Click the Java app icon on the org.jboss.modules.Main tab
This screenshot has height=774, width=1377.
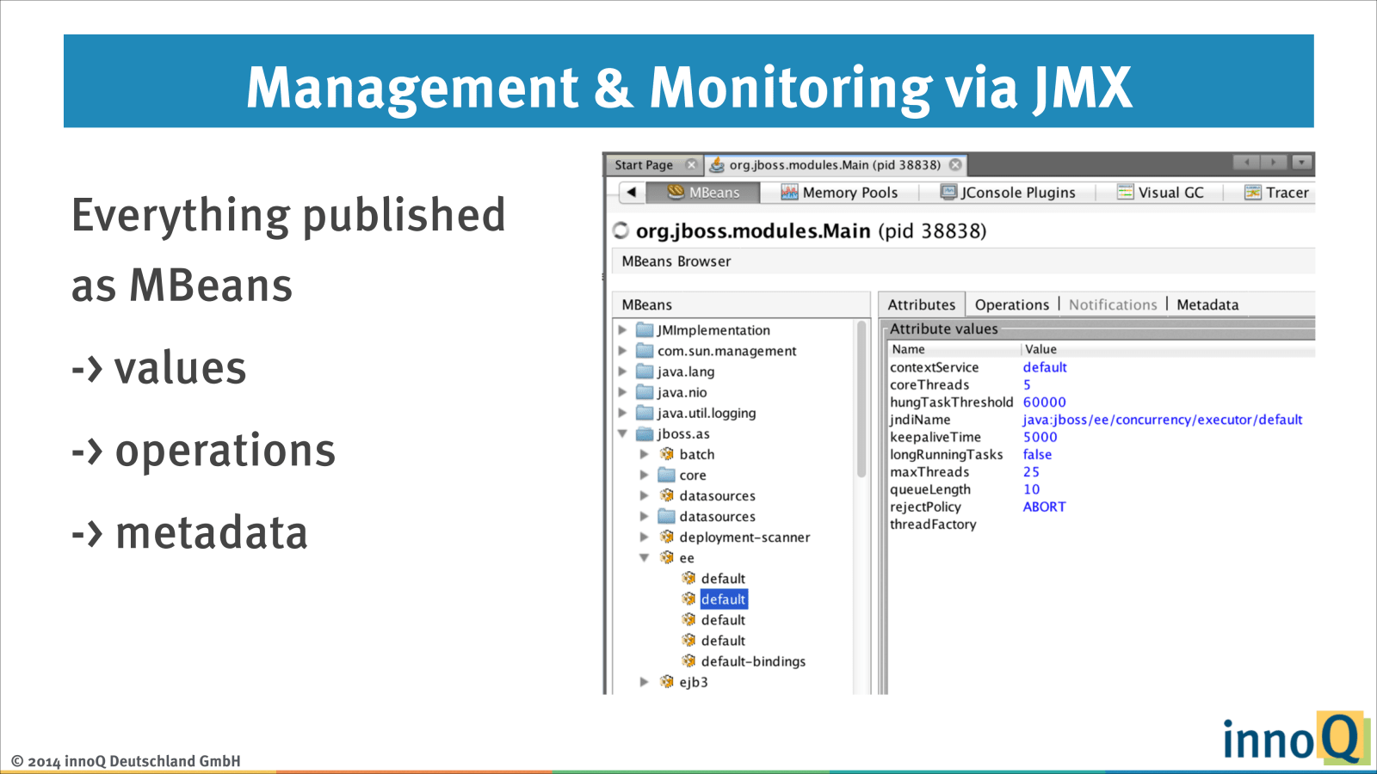[717, 165]
